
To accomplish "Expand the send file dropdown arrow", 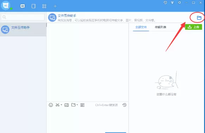I will click(77, 105).
